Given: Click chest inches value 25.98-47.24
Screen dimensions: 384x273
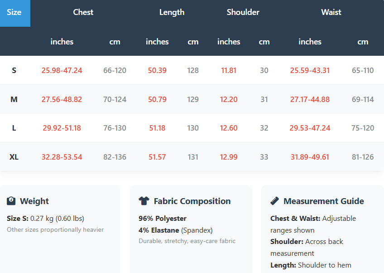Looking at the screenshot, I should [x=62, y=70].
